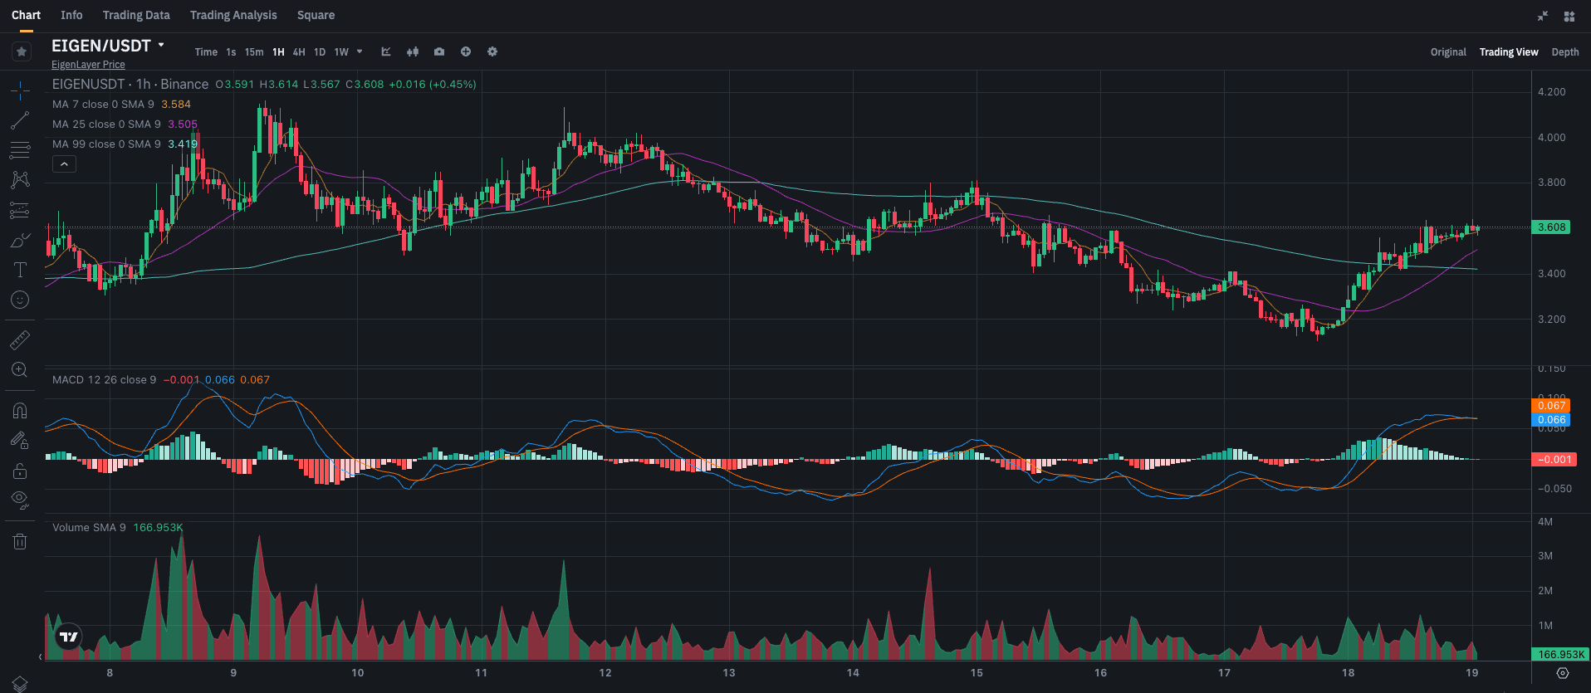1591x693 pixels.
Task: Click the 4.200 price scale label
Action: tap(1551, 92)
